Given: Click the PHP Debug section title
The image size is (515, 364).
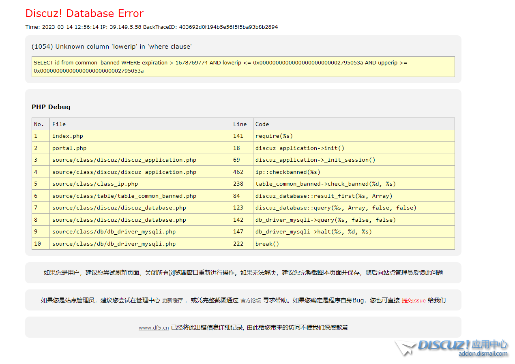Looking at the screenshot, I should coord(51,107).
